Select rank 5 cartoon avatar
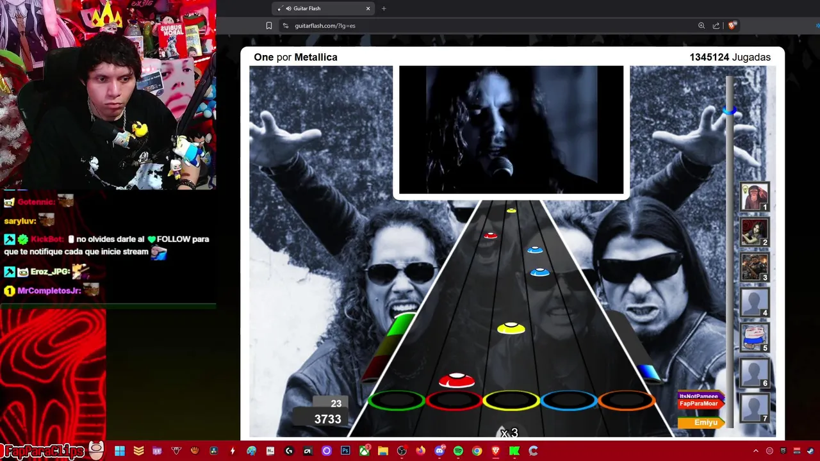820x461 pixels. [x=754, y=338]
